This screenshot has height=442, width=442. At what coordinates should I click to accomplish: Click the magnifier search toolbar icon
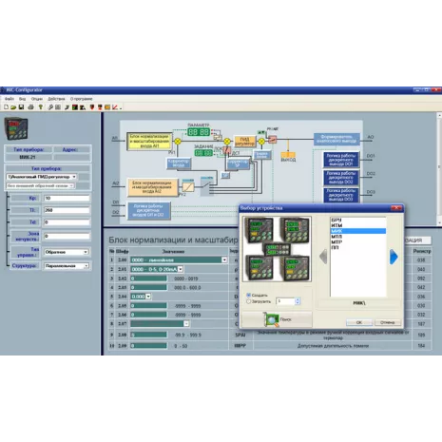click(x=50, y=107)
